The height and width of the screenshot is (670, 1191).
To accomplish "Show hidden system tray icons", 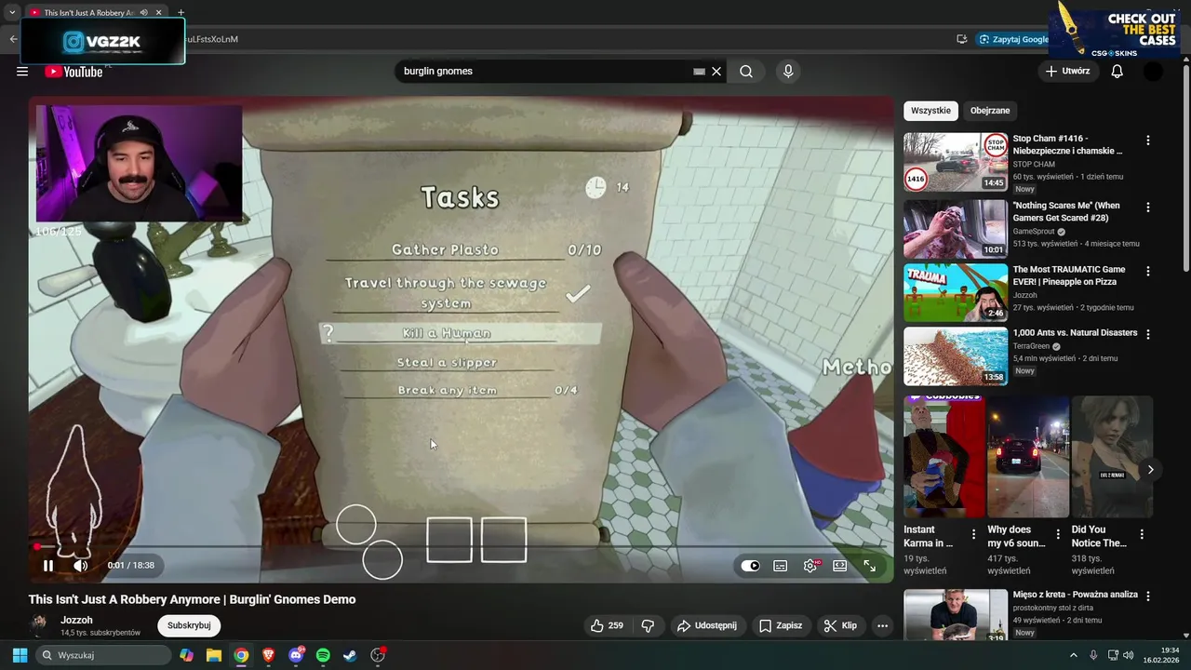I will (x=1073, y=655).
